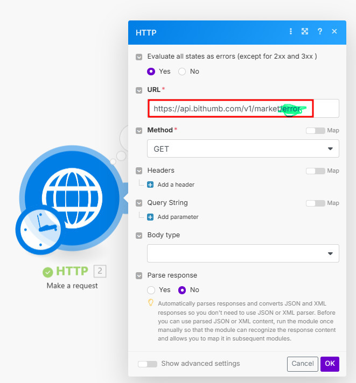The image size is (356, 383).
Task: Open the Body type dropdown
Action: 243,253
